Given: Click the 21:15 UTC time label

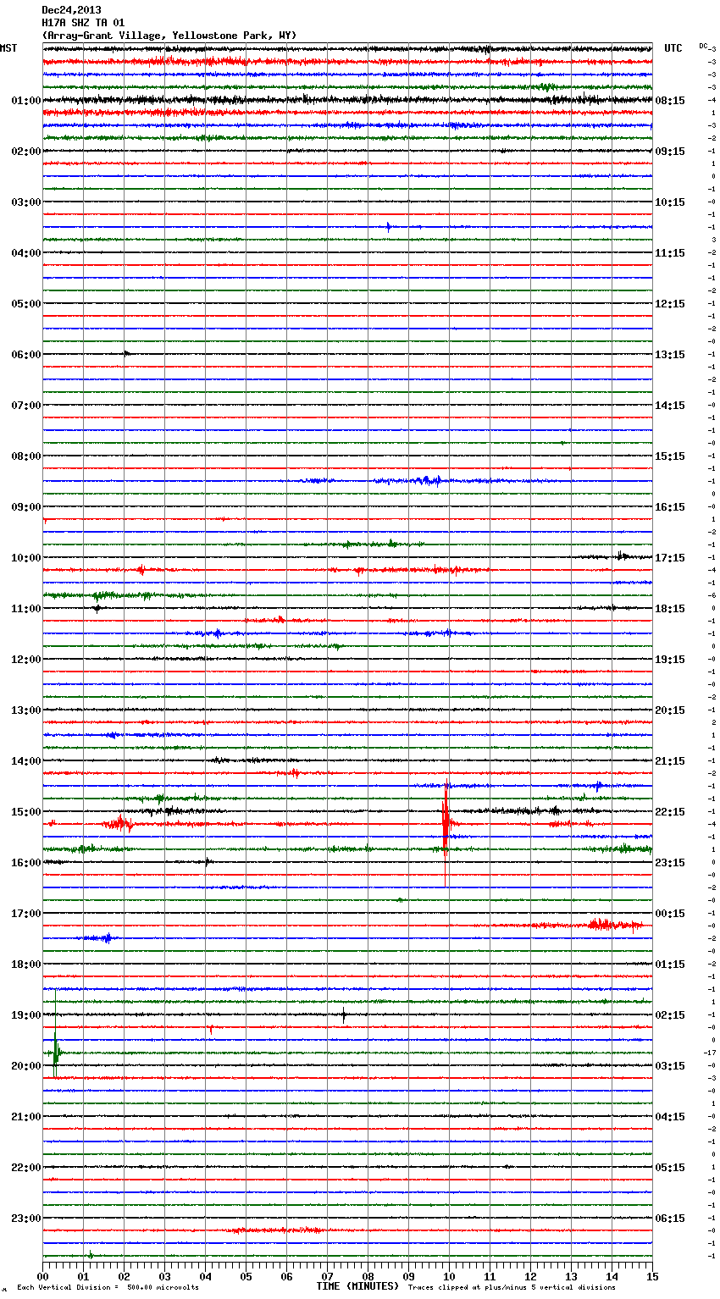Looking at the screenshot, I should coord(670,761).
